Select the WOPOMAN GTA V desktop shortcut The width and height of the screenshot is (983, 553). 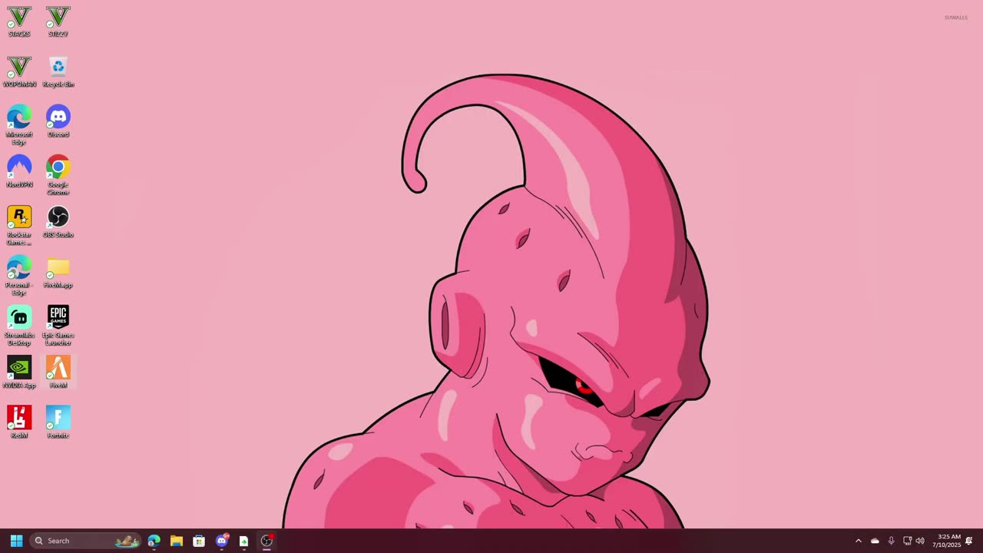click(19, 71)
